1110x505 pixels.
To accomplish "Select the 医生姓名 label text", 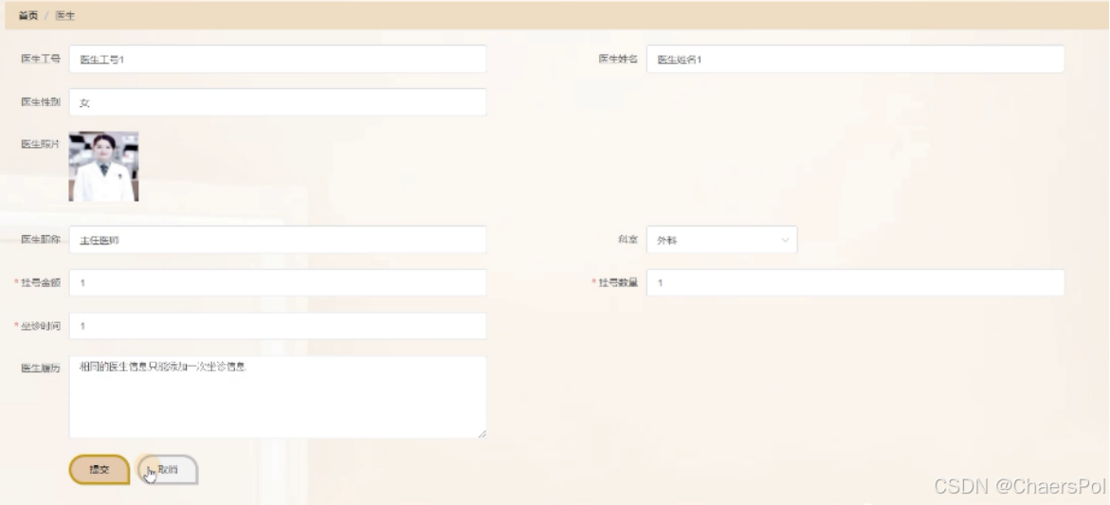I will coord(618,59).
